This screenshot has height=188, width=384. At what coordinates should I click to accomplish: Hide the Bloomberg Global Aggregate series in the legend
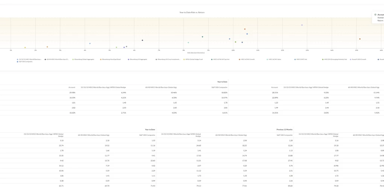(83, 59)
